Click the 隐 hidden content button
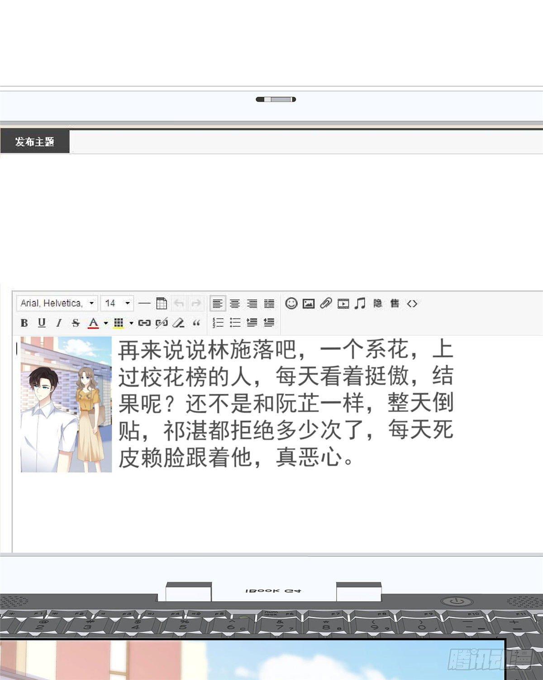Image resolution: width=543 pixels, height=680 pixels. (378, 303)
